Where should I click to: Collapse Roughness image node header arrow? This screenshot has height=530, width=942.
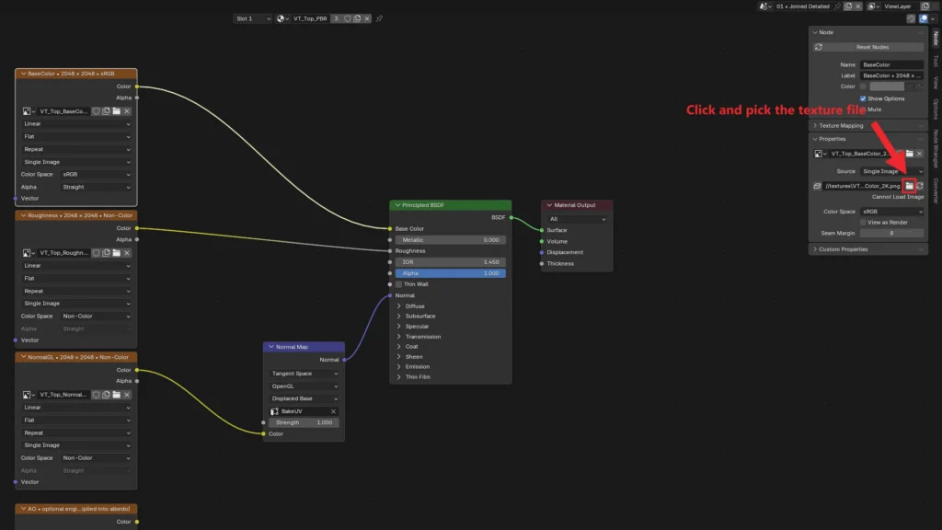click(23, 215)
